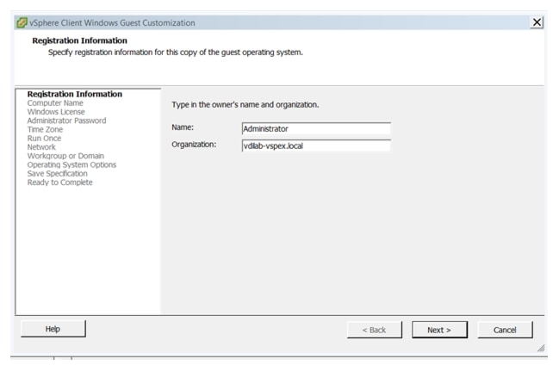Screen dimensions: 559x371
Task: Select the Workgroup or Domain step
Action: coord(65,156)
